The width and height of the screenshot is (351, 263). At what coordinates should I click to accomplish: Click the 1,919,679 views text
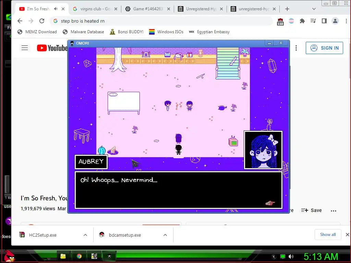click(38, 209)
